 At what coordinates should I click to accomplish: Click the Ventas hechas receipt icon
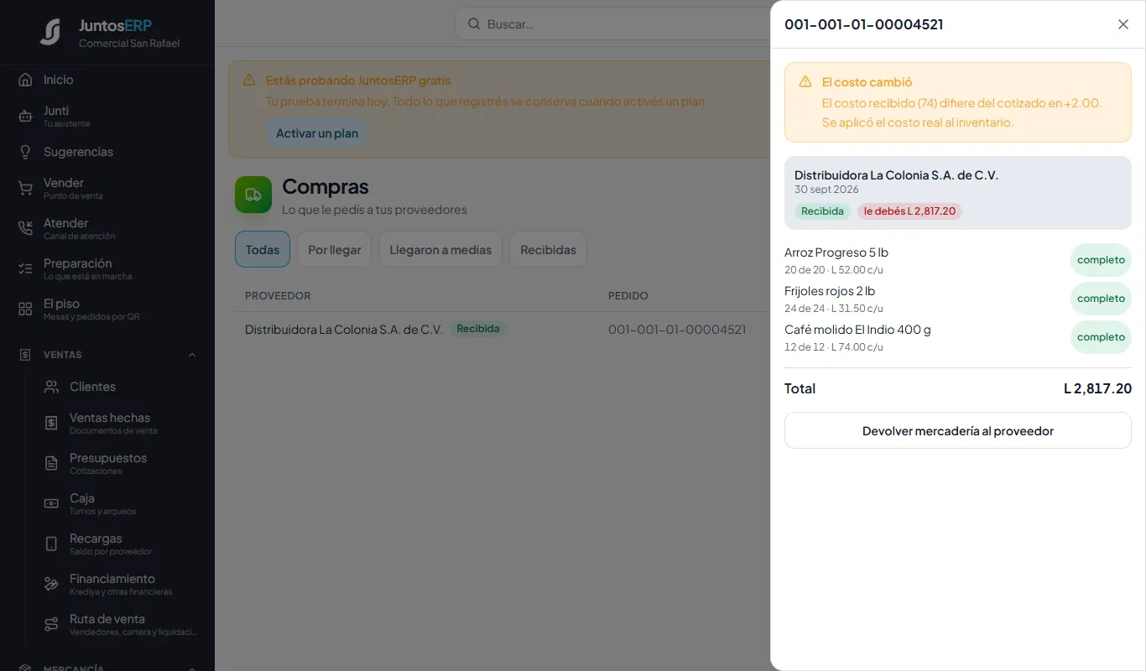click(x=51, y=424)
